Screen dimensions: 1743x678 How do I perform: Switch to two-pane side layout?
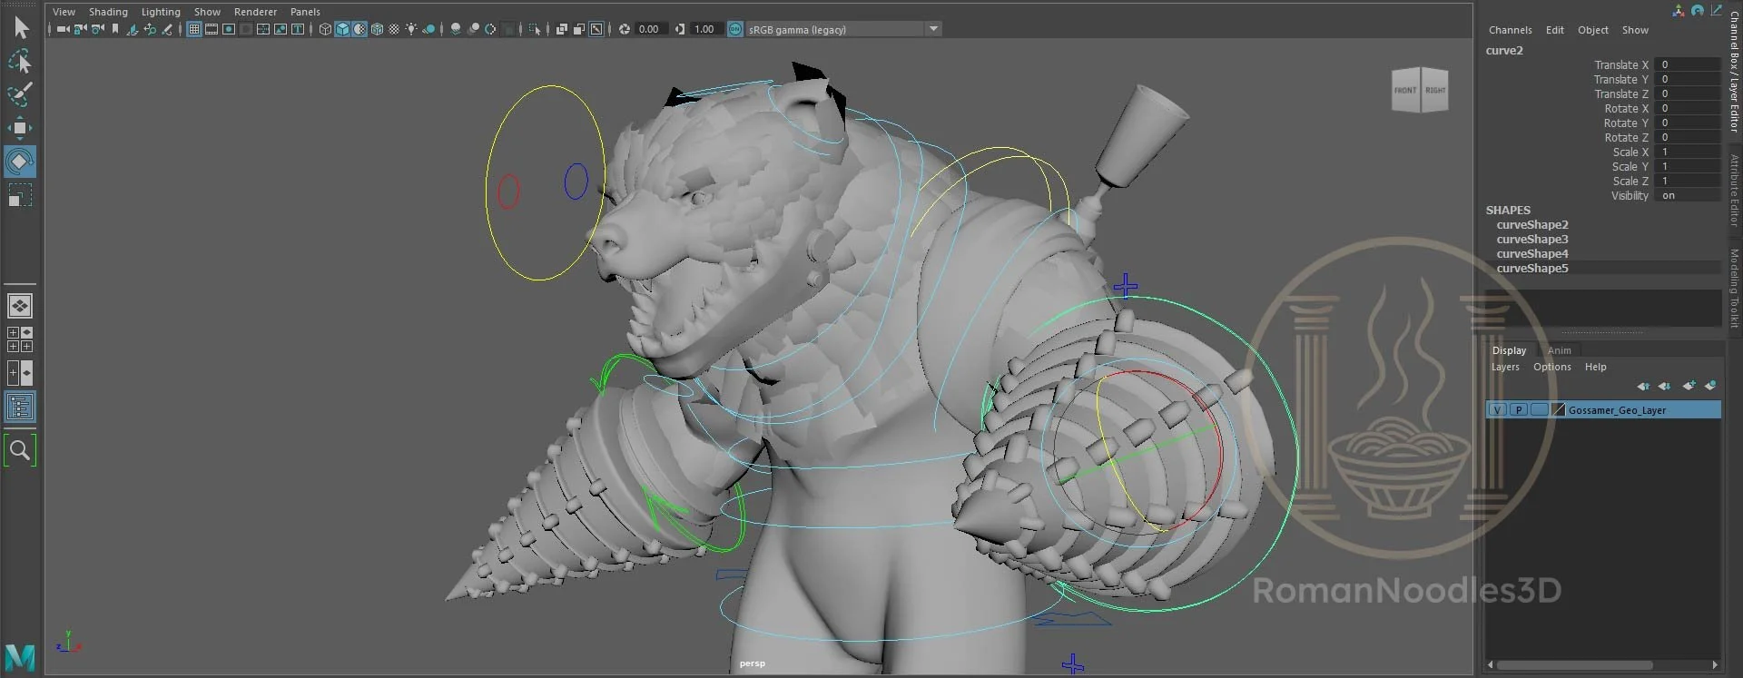(20, 373)
